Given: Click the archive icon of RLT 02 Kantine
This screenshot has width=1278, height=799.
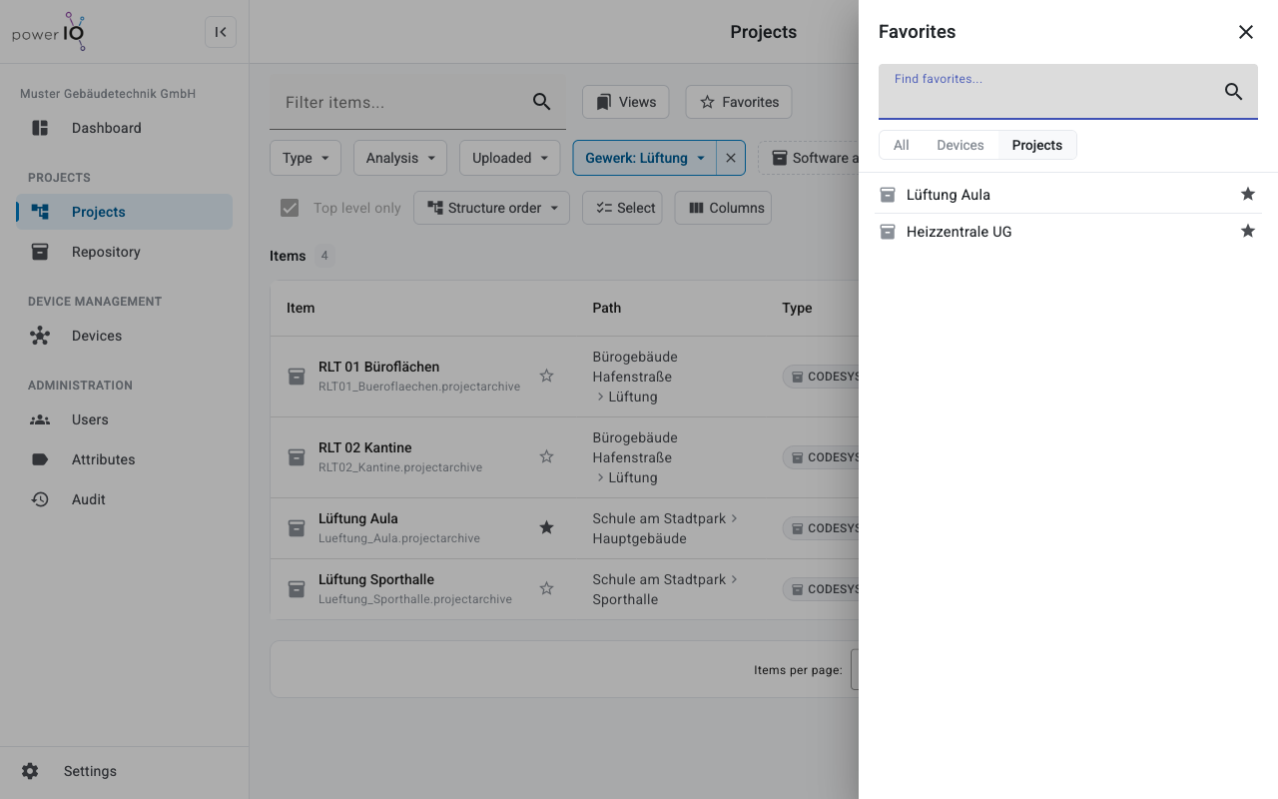Looking at the screenshot, I should (297, 456).
